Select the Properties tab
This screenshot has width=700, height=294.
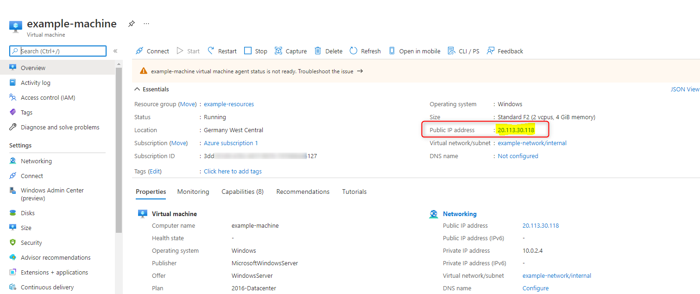[151, 192]
